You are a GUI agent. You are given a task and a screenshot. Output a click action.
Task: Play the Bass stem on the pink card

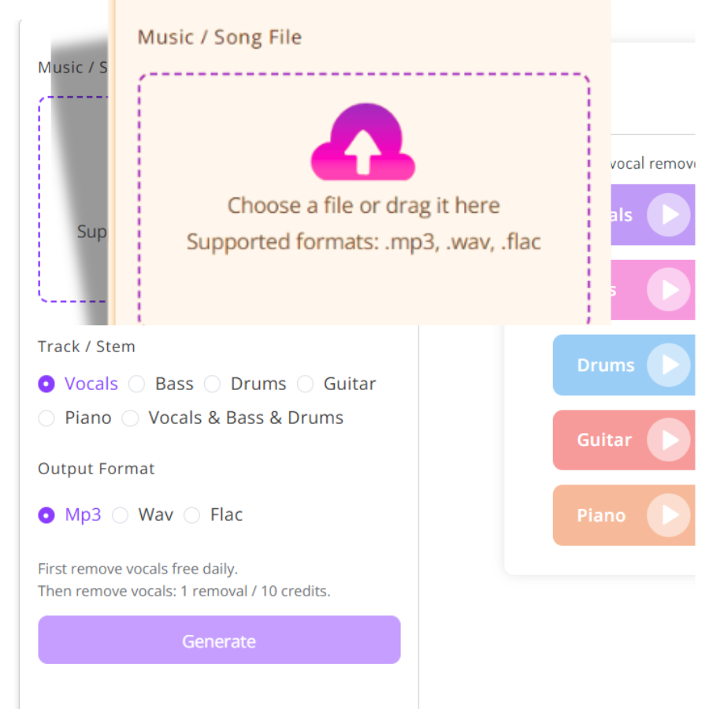click(x=670, y=290)
